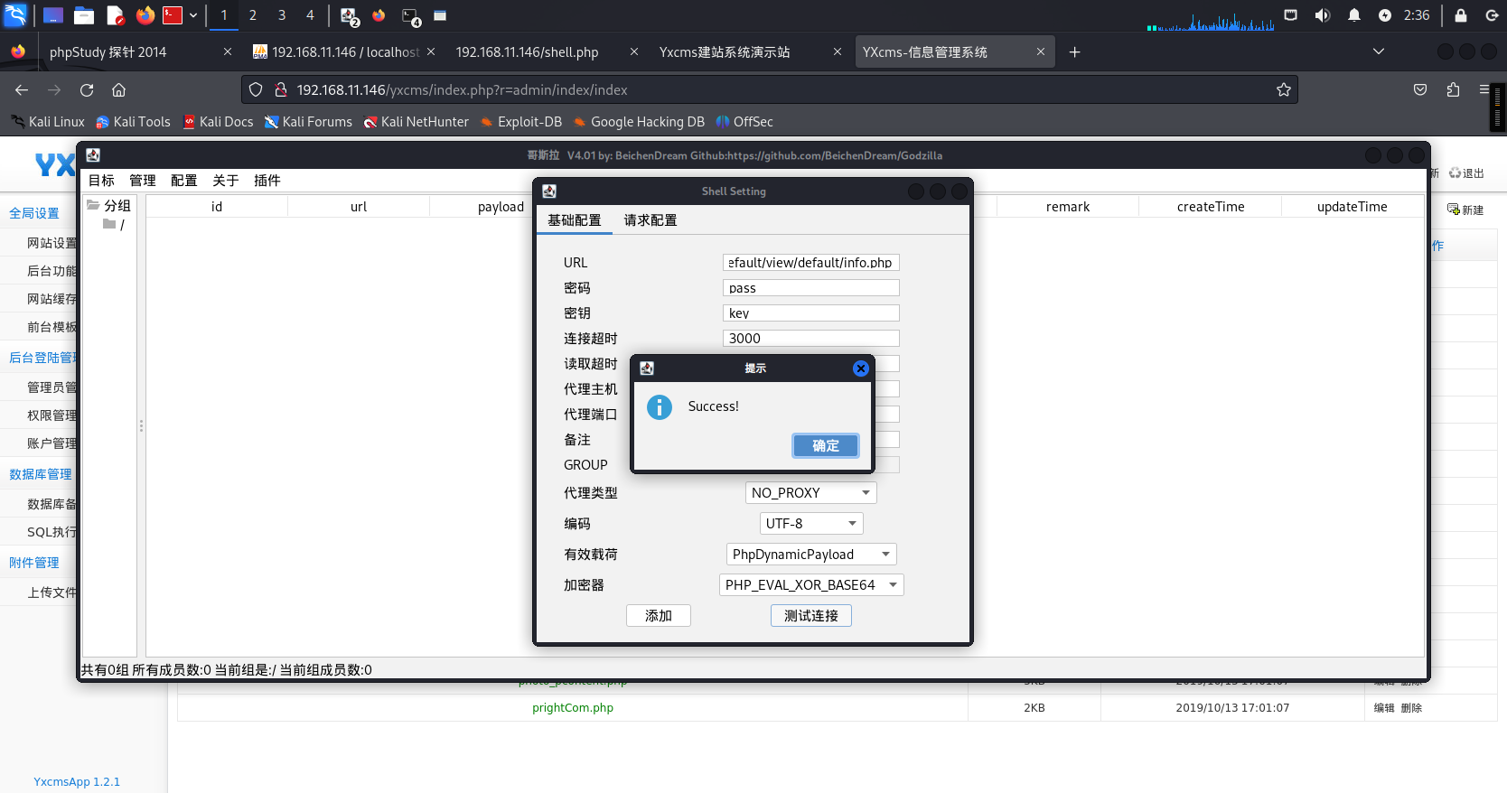
Task: Open the Kali applications menu icon
Action: 15,15
